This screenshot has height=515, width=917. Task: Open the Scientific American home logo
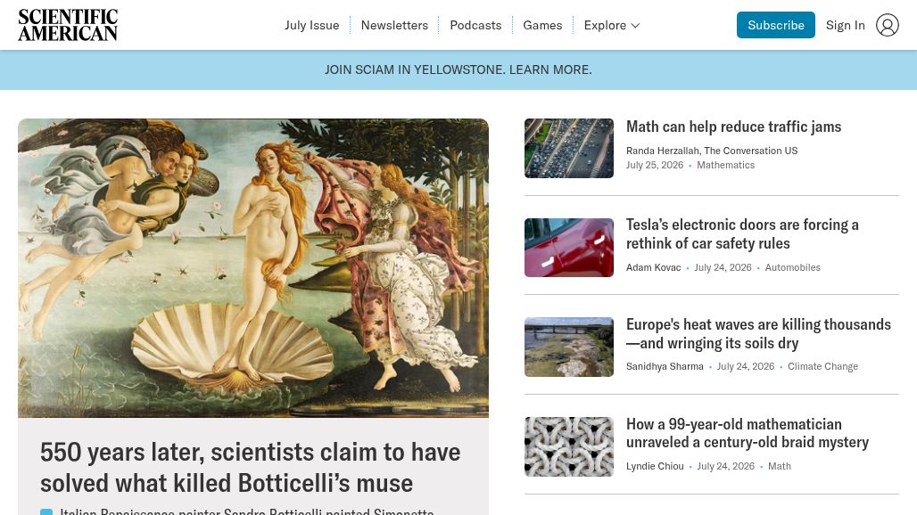(68, 25)
